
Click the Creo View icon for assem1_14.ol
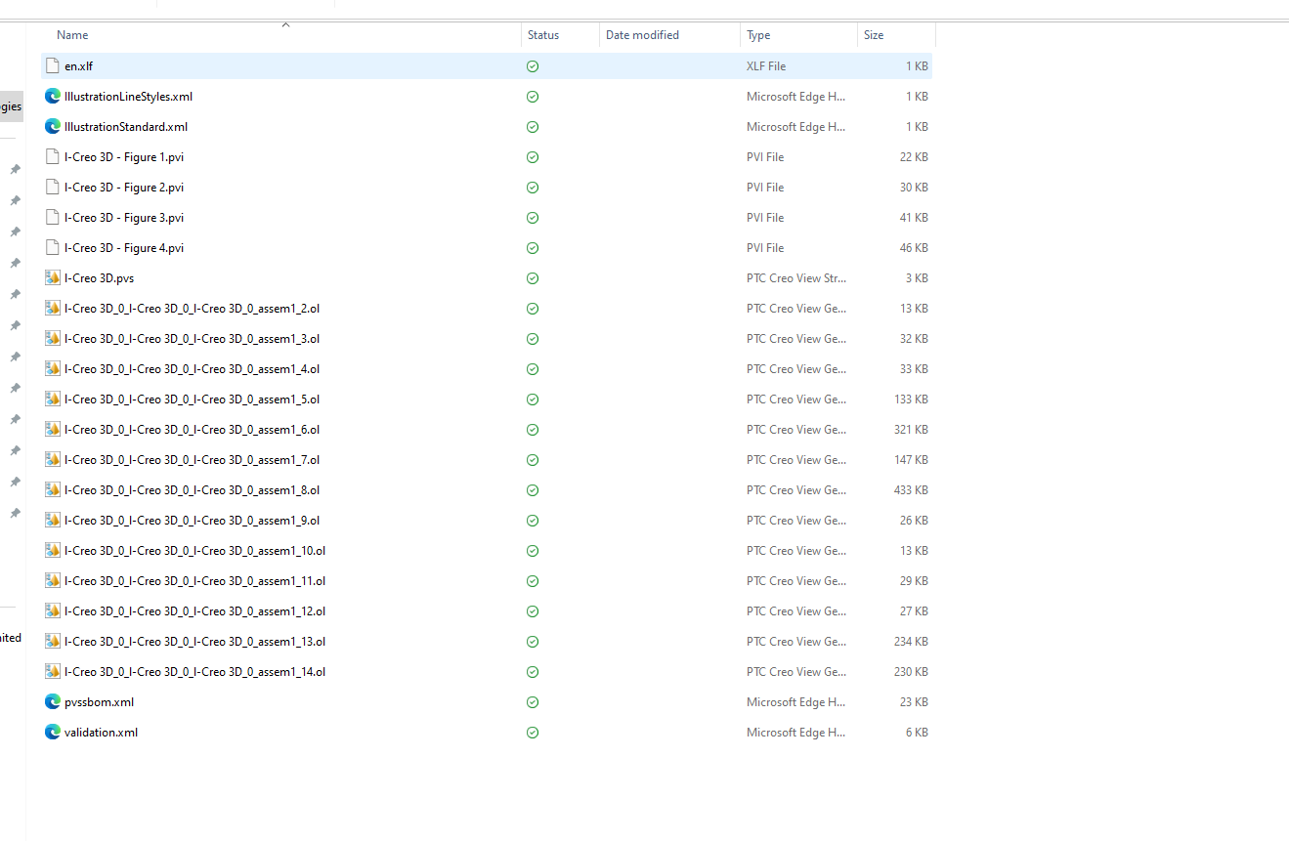[x=52, y=671]
